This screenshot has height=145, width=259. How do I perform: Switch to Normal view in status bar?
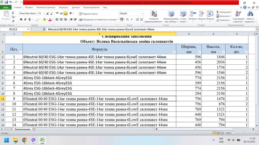click(x=214, y=133)
